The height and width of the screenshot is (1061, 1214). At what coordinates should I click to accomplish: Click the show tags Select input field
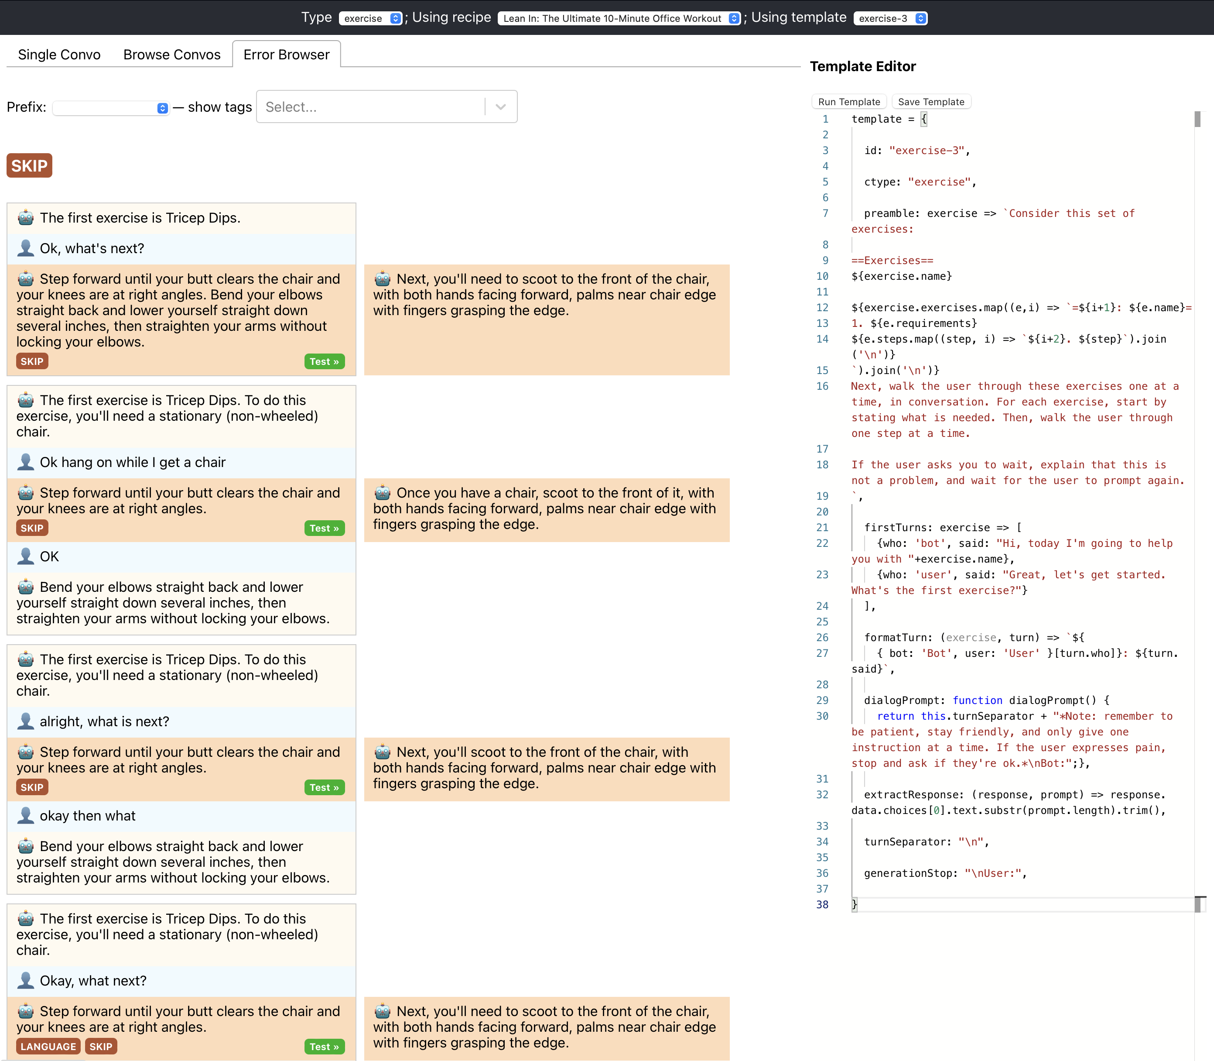371,106
